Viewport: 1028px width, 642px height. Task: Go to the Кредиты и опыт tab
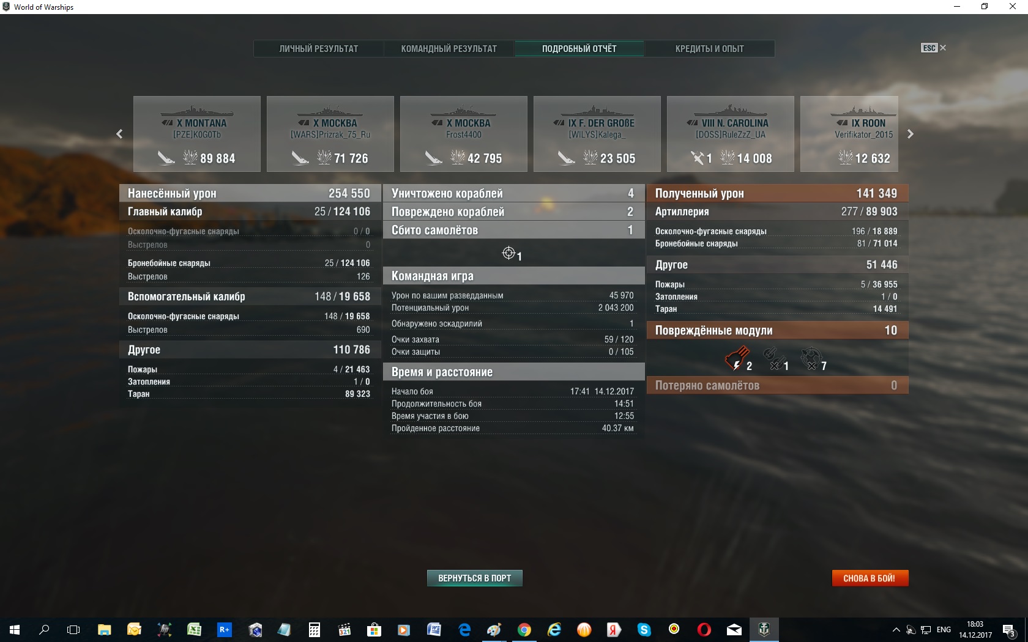[709, 49]
